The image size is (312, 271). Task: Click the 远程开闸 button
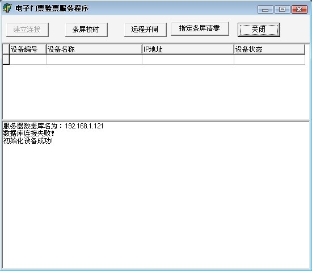click(145, 30)
